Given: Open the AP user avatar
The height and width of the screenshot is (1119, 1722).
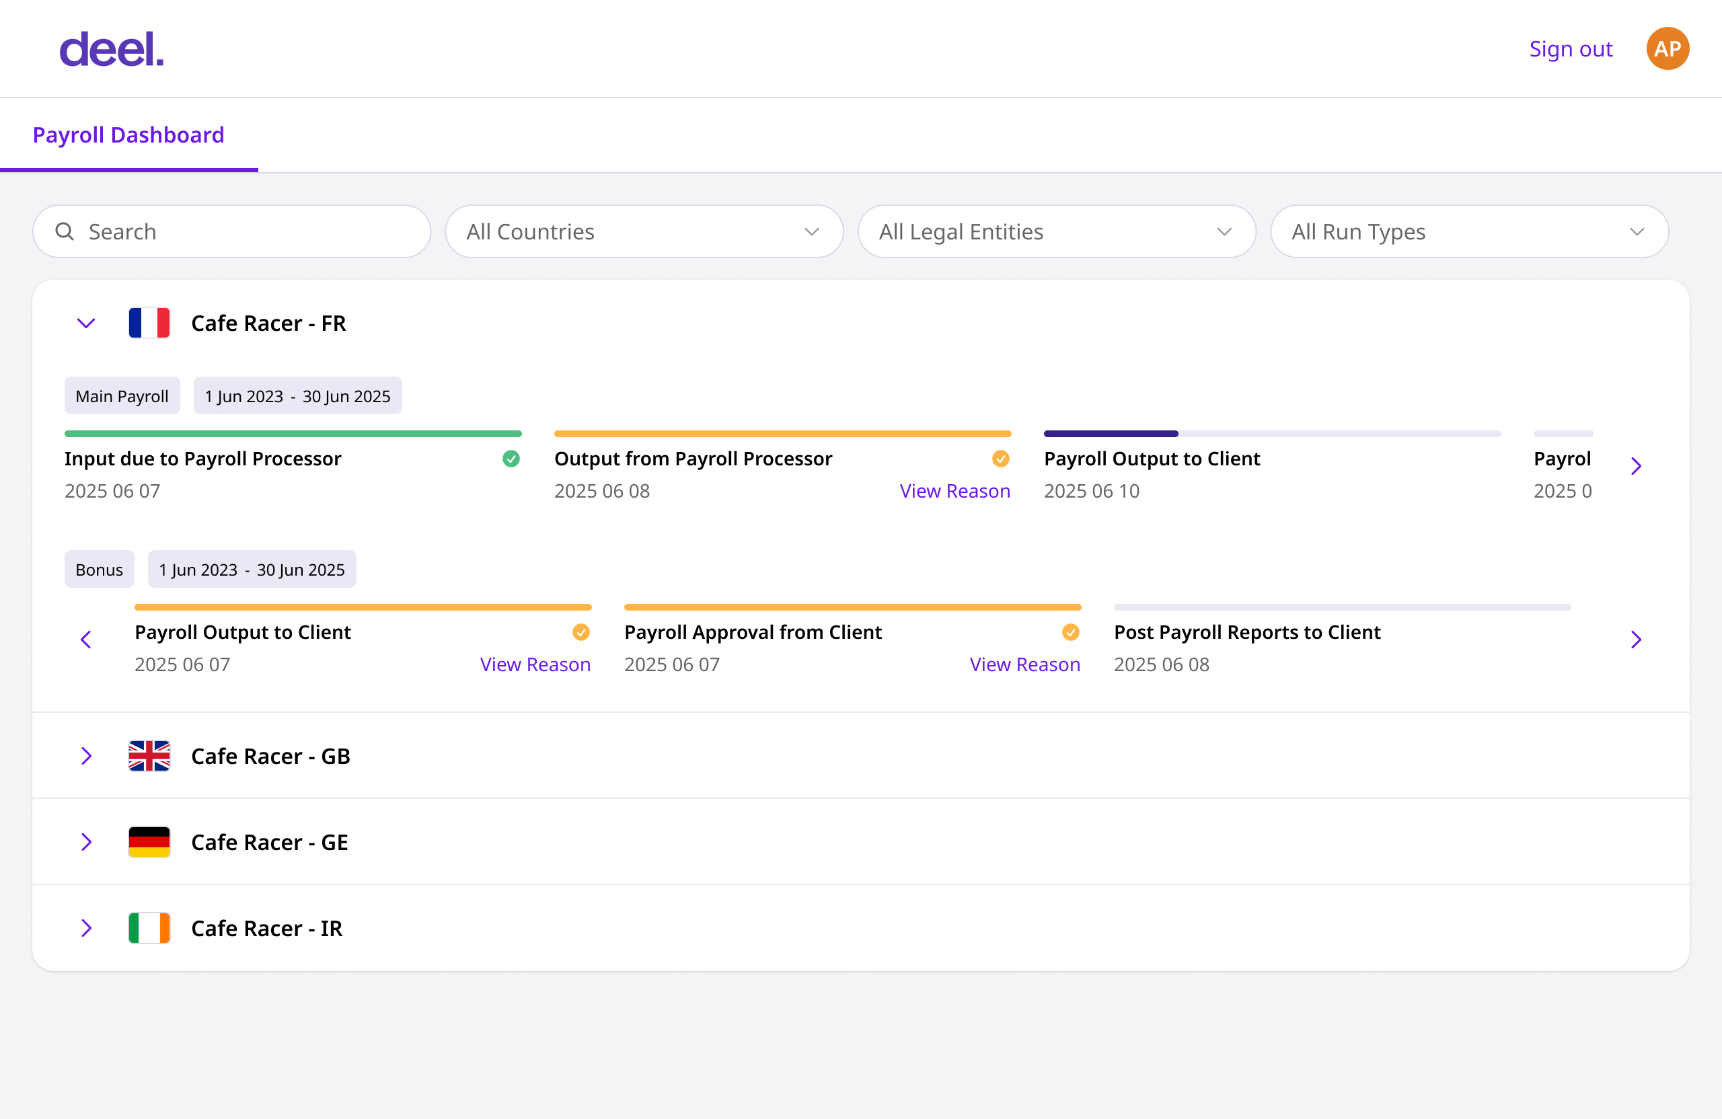Looking at the screenshot, I should point(1668,48).
